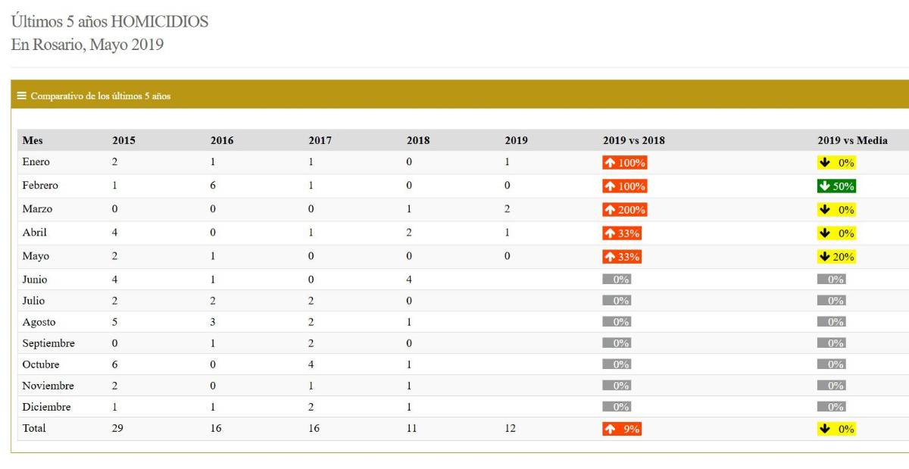Click the up arrow in Enero's 100% badge
The image size is (909, 469).
[x=610, y=163]
